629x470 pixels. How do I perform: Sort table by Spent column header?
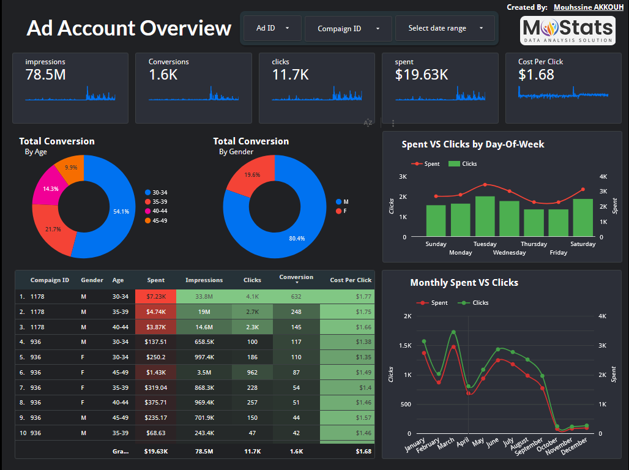(x=156, y=280)
